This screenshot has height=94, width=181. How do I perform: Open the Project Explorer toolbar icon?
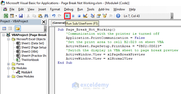click(93, 16)
